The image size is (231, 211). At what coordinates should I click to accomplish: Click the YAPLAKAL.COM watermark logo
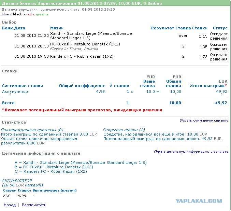pos(199,201)
